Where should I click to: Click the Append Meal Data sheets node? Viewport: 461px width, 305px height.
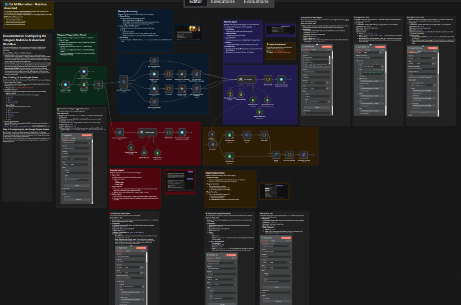click(259, 112)
